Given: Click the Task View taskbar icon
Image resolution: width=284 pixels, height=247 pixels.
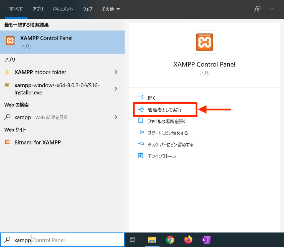Looking at the screenshot, I should [133, 239].
